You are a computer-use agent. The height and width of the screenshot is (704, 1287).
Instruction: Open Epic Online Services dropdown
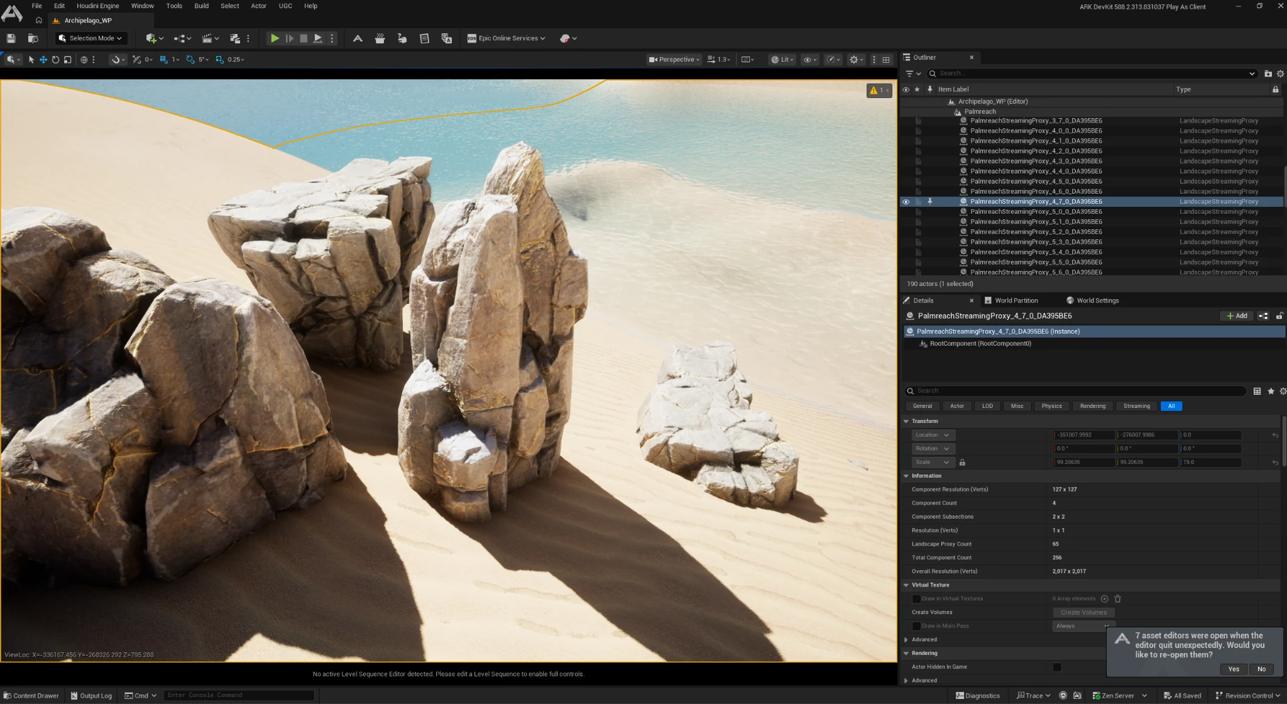506,38
